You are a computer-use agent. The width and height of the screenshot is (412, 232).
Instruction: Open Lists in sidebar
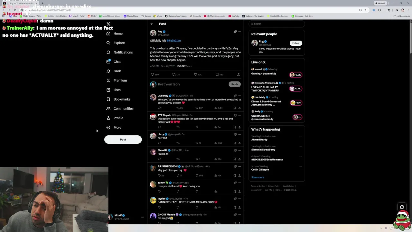point(113,90)
